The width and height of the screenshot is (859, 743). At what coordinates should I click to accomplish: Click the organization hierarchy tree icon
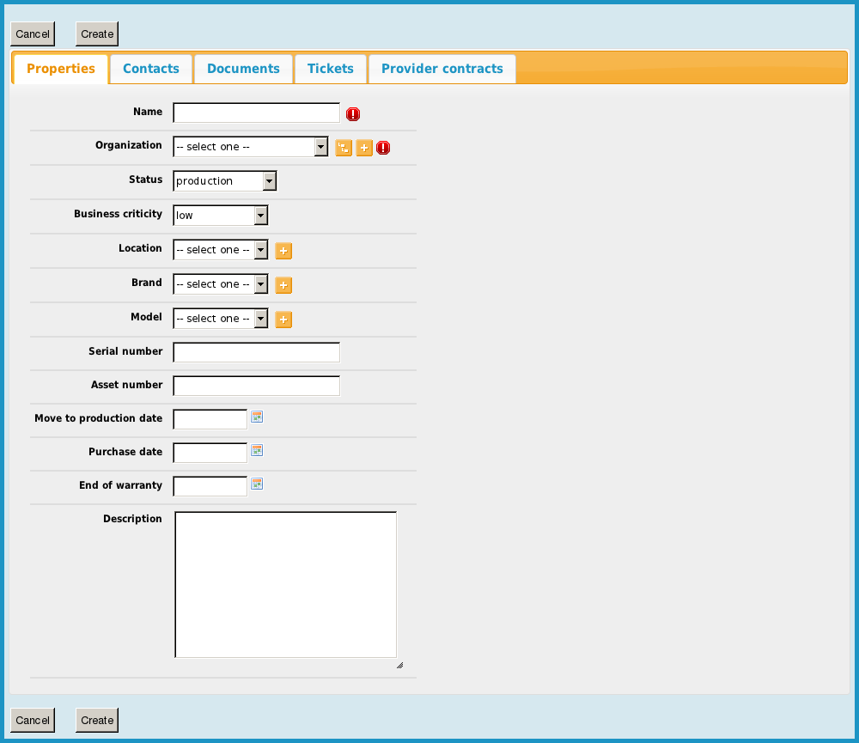coord(343,148)
